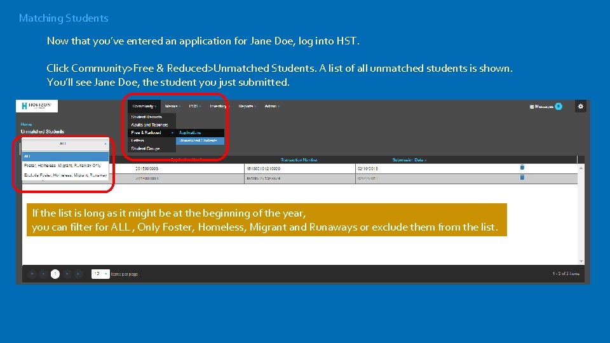The image size is (610, 343).
Task: Click the table scrollbar down arrow
Action: (581, 261)
